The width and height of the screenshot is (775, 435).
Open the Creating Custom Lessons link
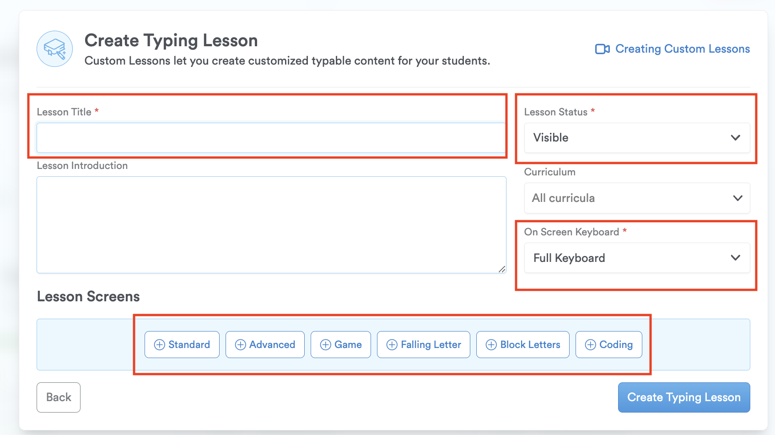[682, 49]
